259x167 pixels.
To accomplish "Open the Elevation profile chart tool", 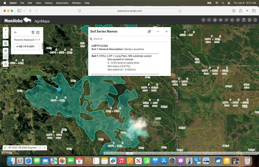I will pyautogui.click(x=232, y=20).
